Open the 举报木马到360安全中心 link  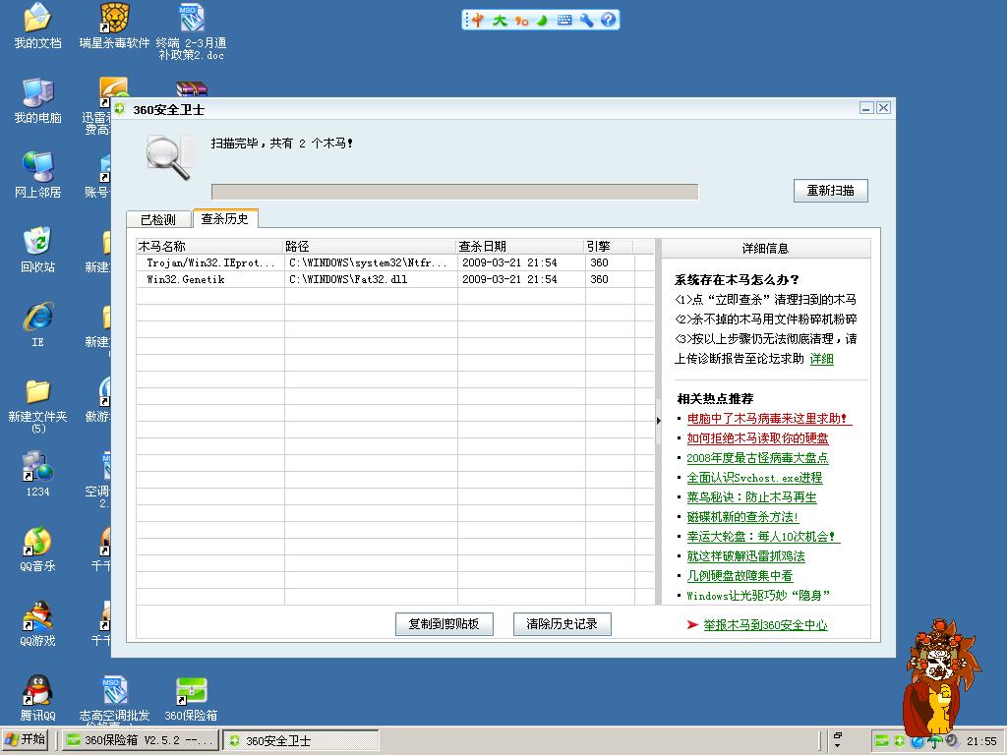tap(765, 625)
